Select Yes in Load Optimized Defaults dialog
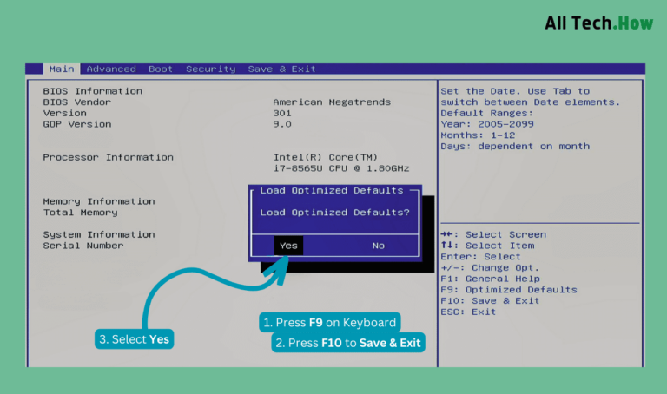 tap(288, 246)
